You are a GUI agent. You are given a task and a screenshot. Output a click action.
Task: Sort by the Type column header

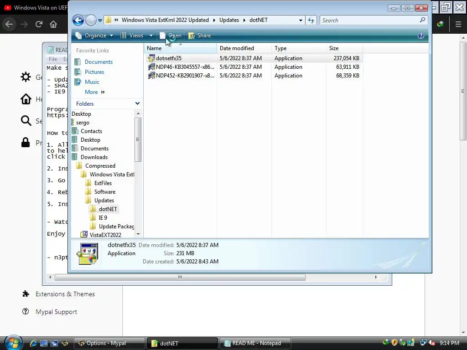pos(299,48)
